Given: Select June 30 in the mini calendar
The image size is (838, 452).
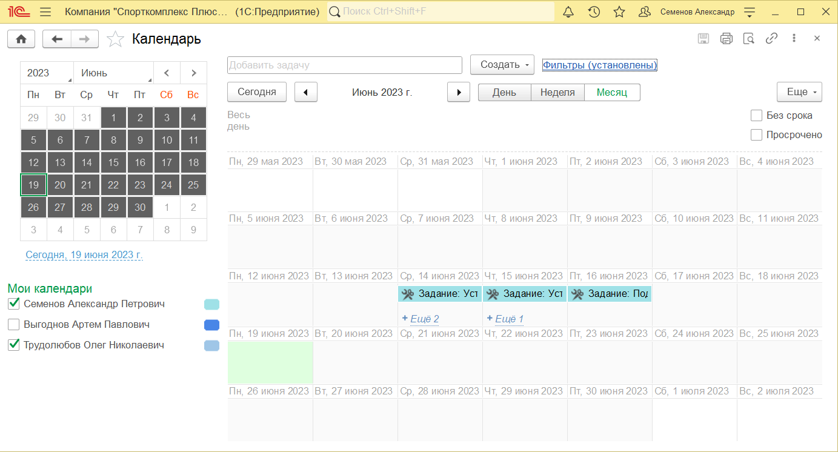Looking at the screenshot, I should click(140, 207).
